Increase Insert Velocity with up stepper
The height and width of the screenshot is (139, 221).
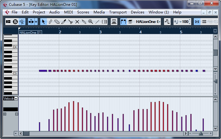click(x=189, y=20)
